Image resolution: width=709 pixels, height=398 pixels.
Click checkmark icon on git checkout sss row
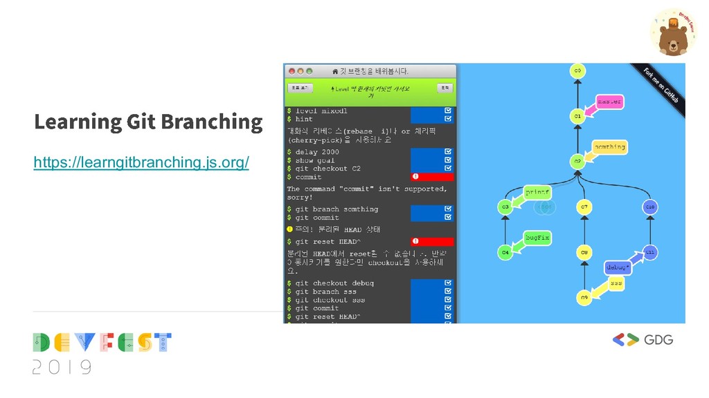pyautogui.click(x=448, y=299)
